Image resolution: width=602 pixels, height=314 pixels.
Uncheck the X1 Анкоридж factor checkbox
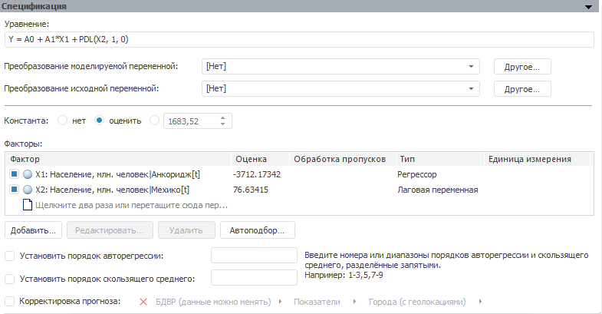[x=15, y=174]
